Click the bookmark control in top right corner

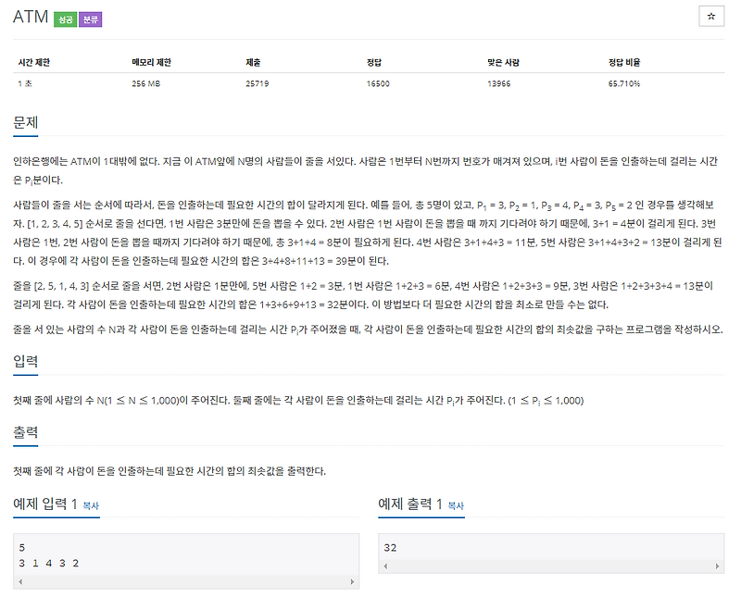coord(710,16)
